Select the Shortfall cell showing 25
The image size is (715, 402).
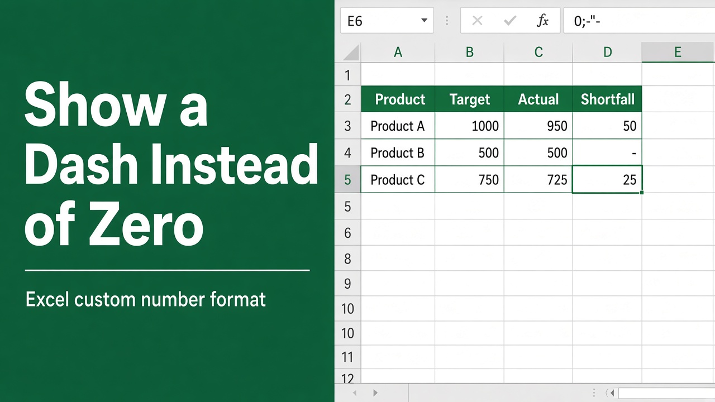[607, 180]
